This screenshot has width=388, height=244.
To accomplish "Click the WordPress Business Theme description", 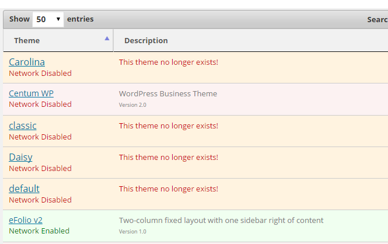I will [168, 93].
